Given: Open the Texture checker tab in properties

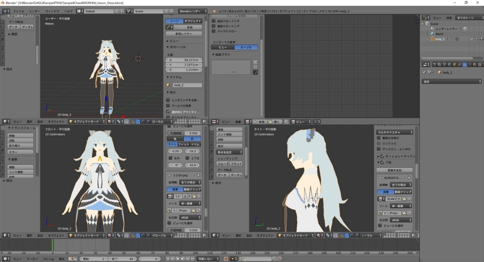Looking at the screenshot, I should pos(480,64).
